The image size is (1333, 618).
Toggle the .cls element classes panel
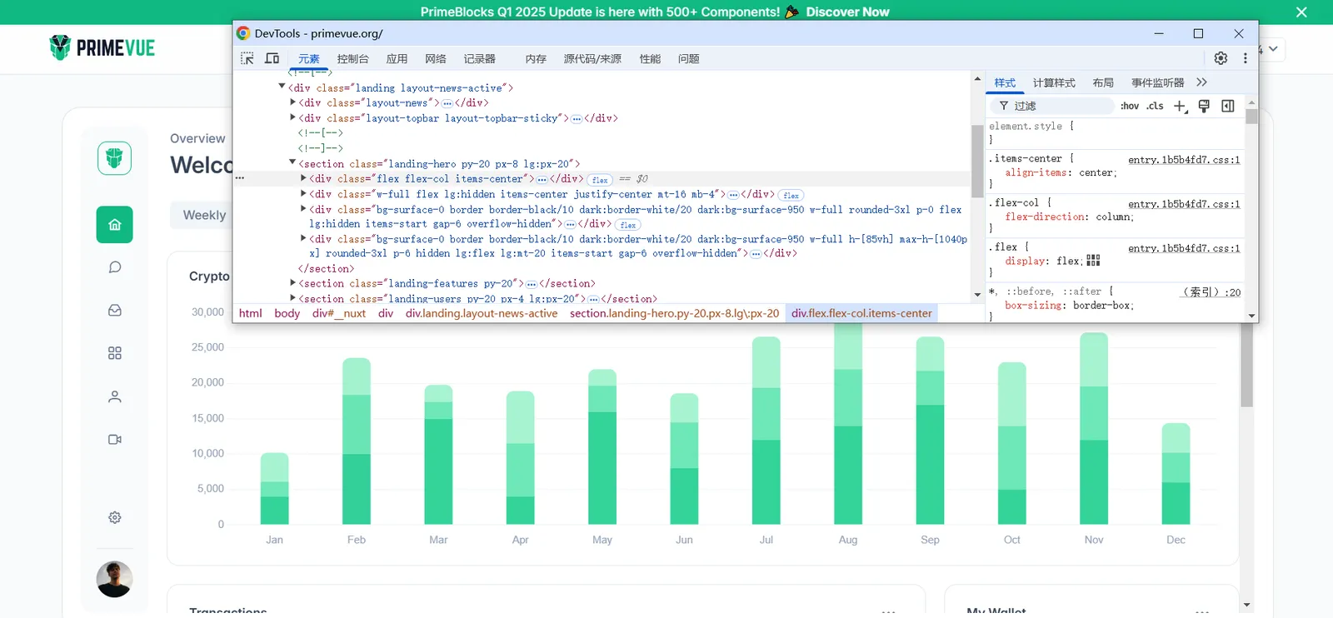point(1155,106)
